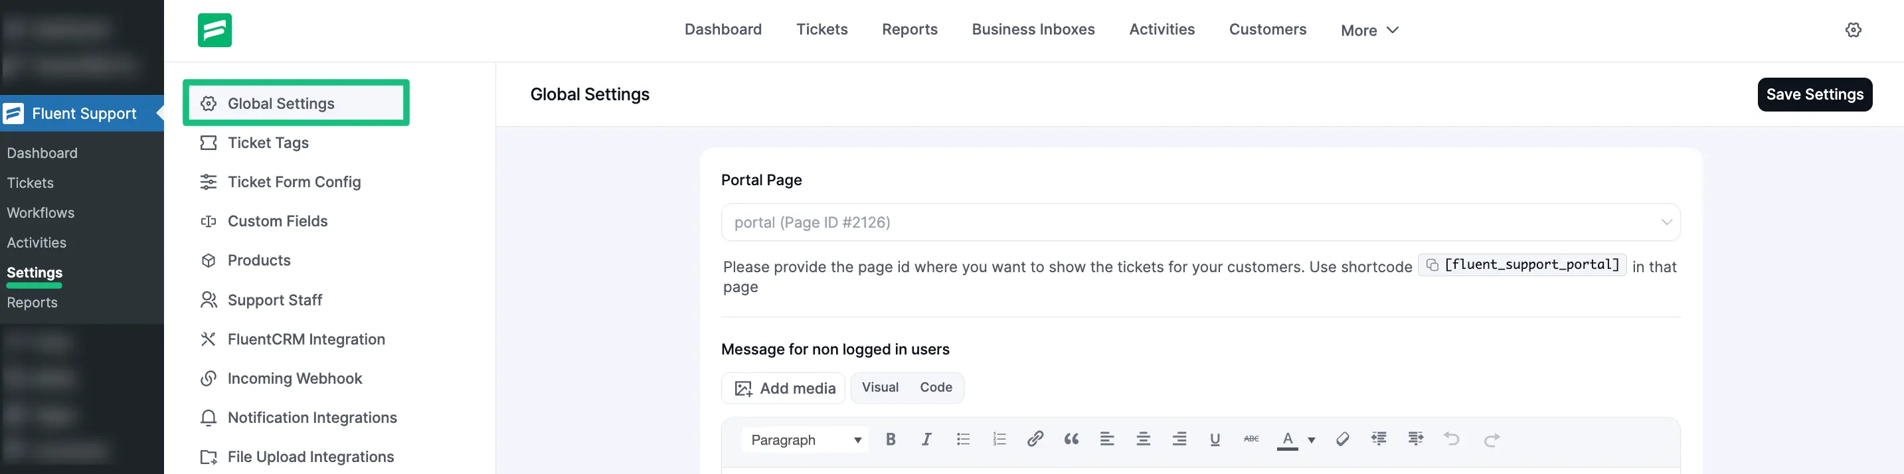
Task: Open Settings in WordPress sidebar
Action: click(x=35, y=272)
